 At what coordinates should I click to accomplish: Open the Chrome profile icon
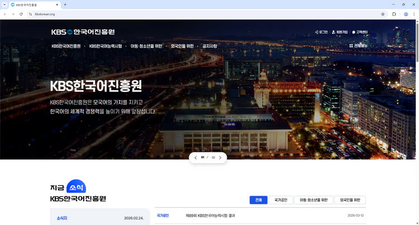pos(406,14)
